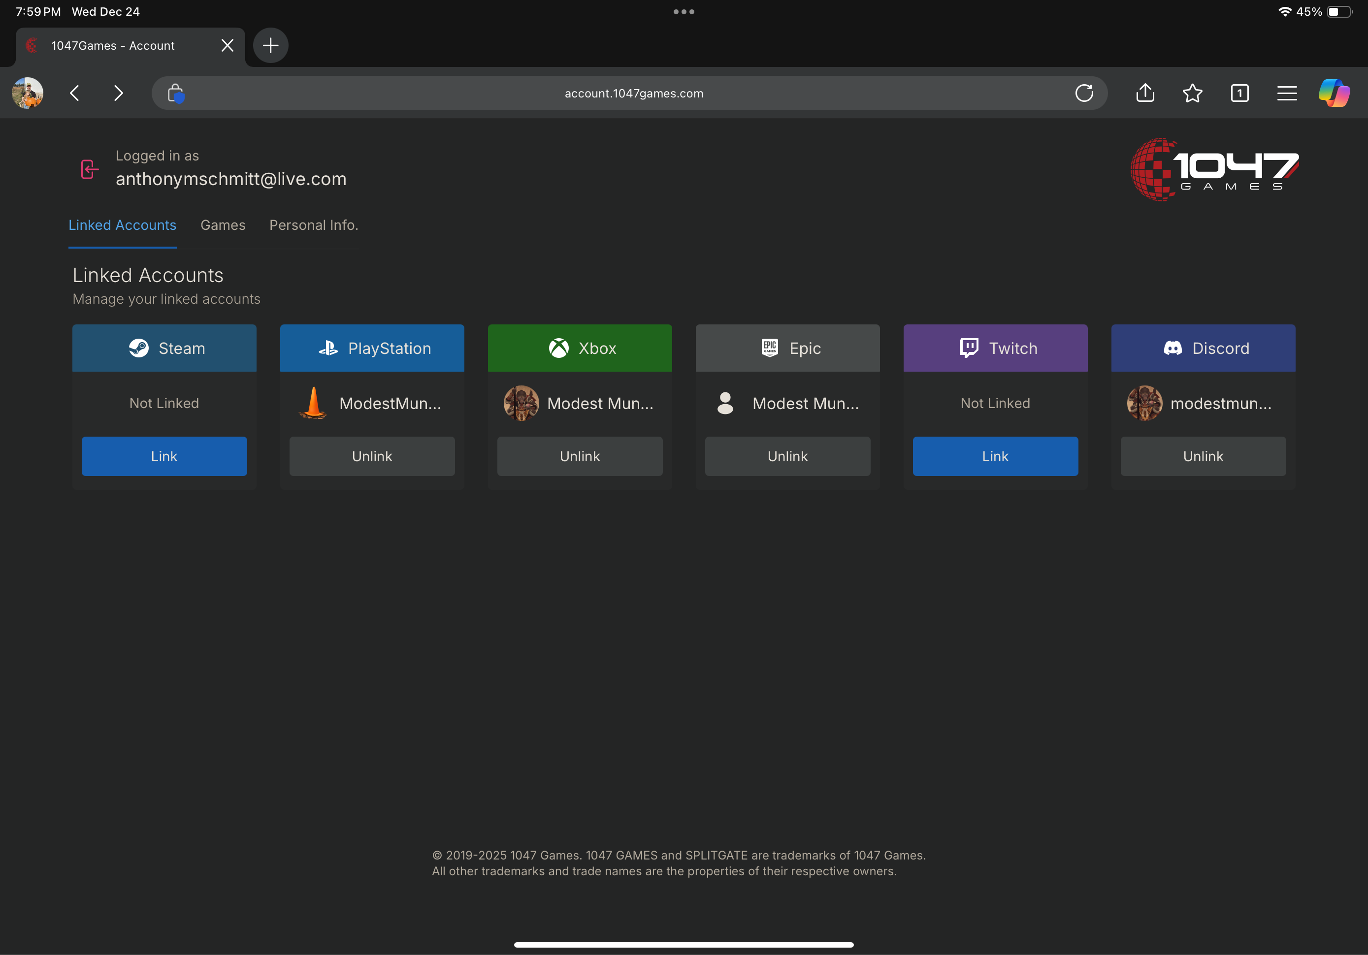Add this page to favorites
This screenshot has width=1368, height=955.
pos(1192,93)
